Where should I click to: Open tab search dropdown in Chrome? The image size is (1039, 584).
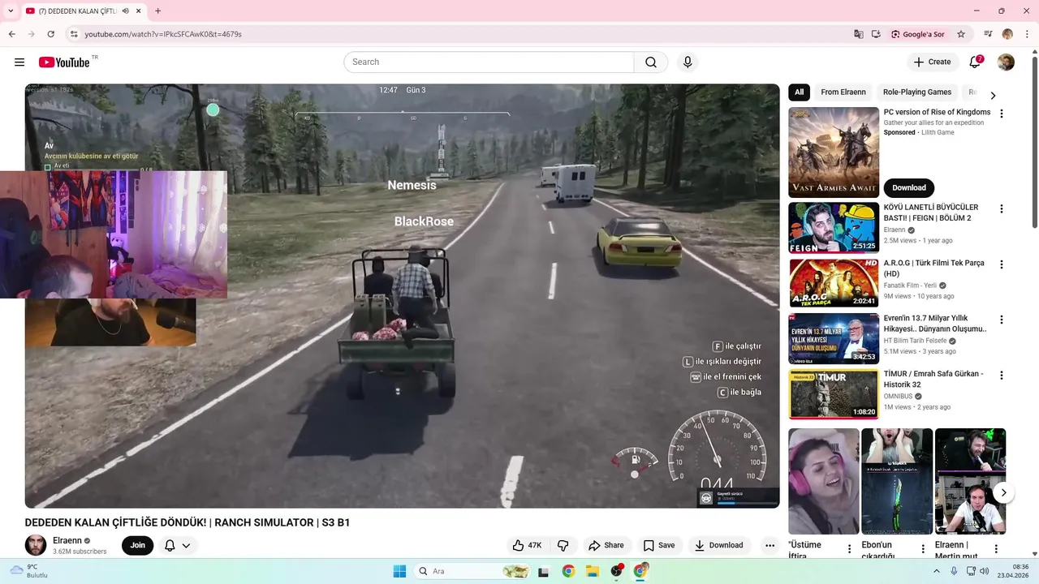11,11
